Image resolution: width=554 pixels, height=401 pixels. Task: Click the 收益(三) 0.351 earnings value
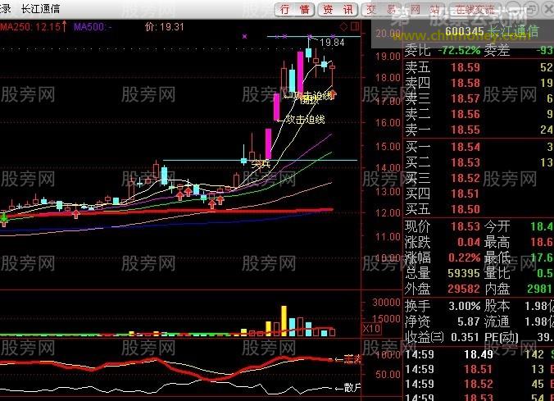(465, 337)
